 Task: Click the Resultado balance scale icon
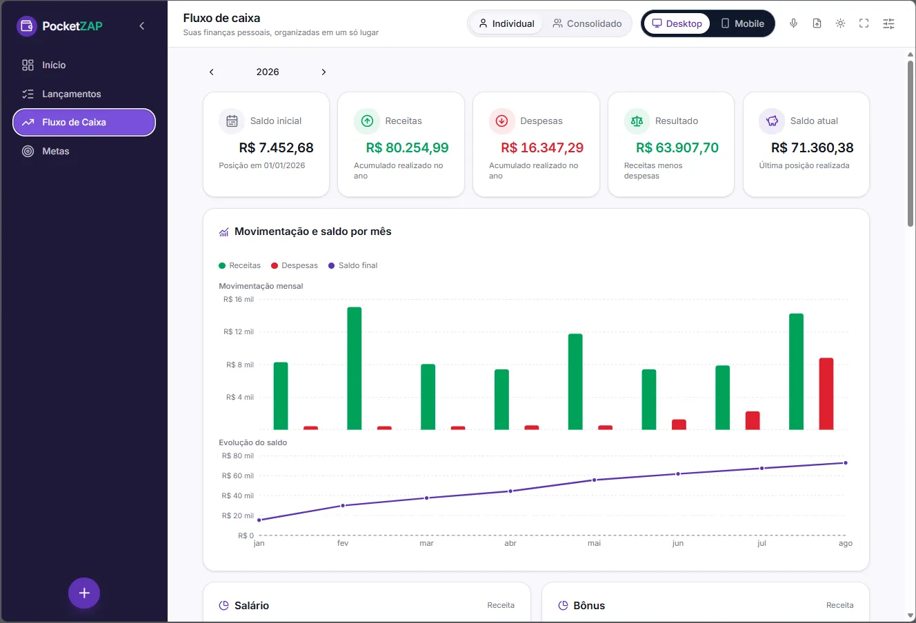point(637,121)
